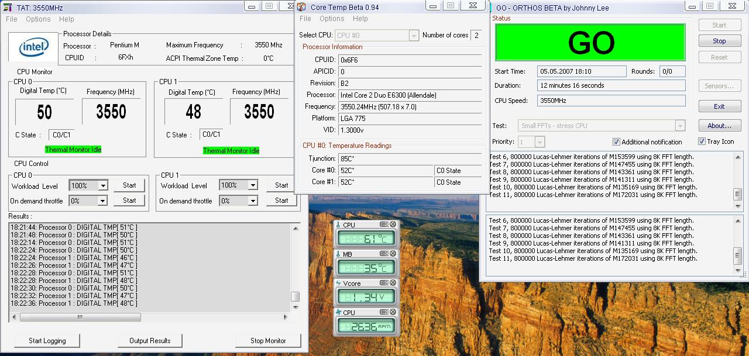749x356 pixels.
Task: Click TAT results horizontal scrollbar thumb
Action: coord(80,317)
